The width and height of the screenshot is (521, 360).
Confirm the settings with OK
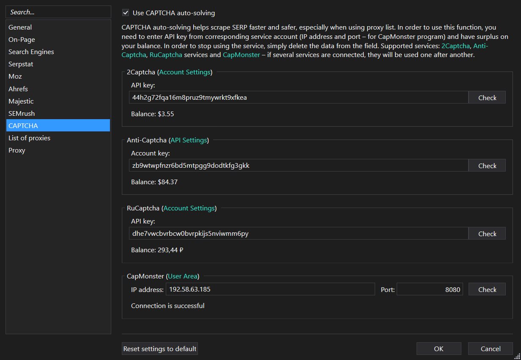click(439, 349)
